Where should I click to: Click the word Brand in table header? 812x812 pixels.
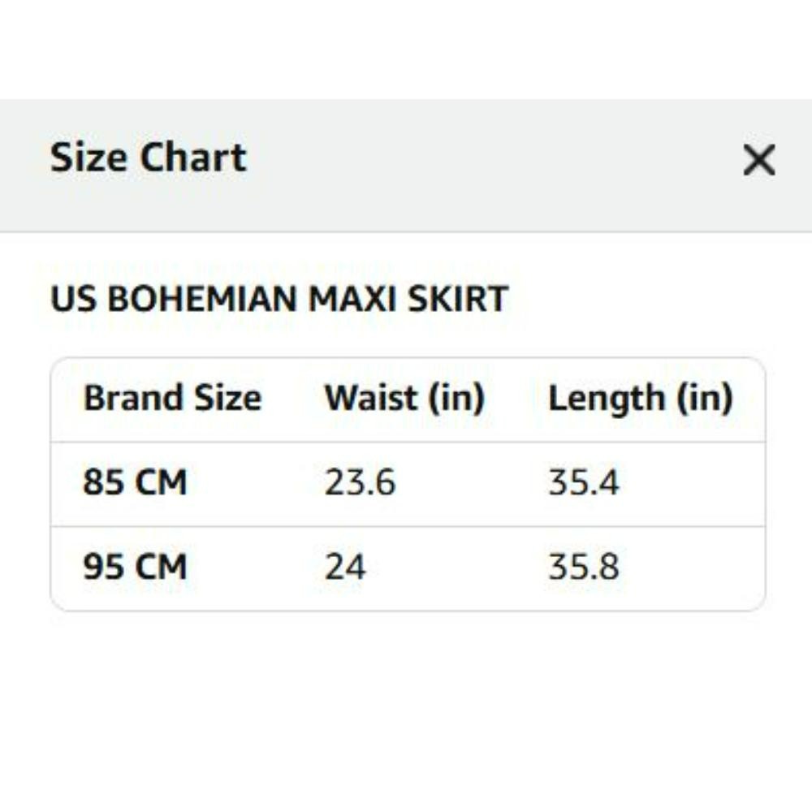click(x=132, y=398)
